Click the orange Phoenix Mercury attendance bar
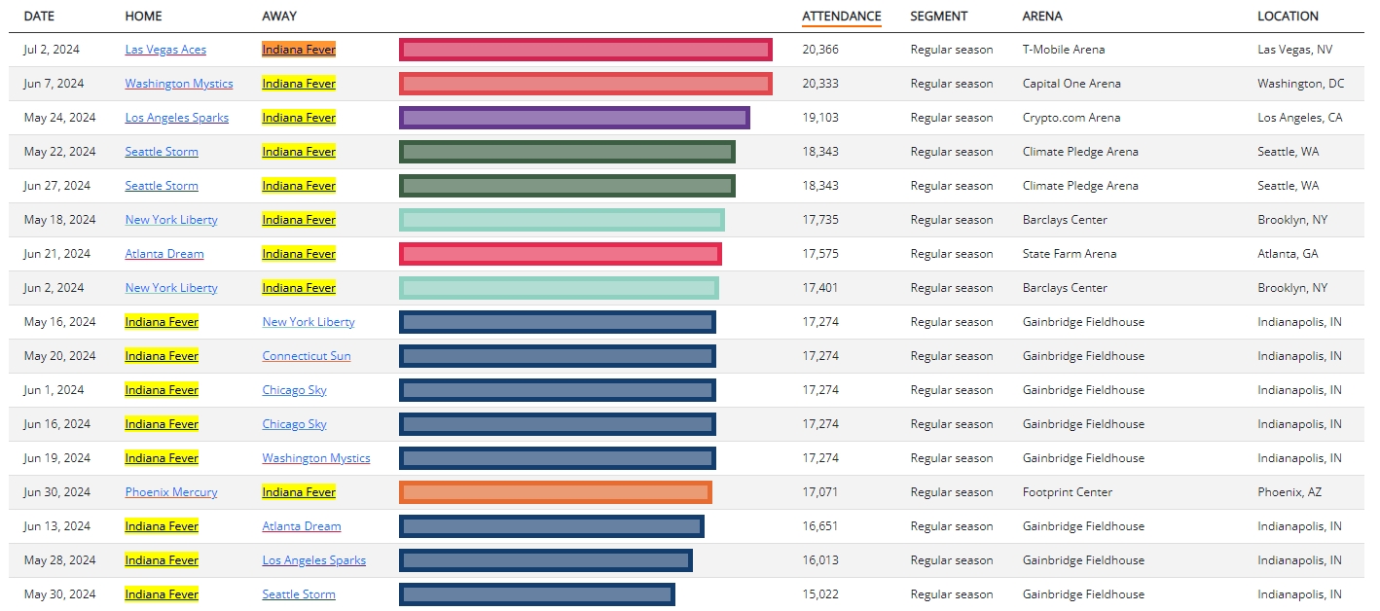The height and width of the screenshot is (611, 1380). pos(556,492)
